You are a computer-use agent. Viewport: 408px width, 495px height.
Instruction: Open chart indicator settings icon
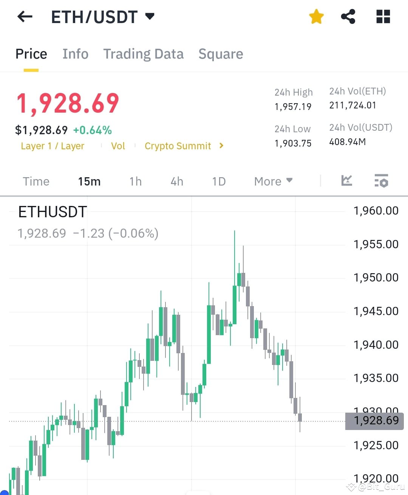(x=381, y=182)
